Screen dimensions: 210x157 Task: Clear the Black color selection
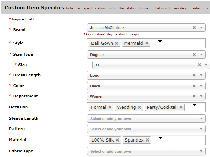coord(194,86)
